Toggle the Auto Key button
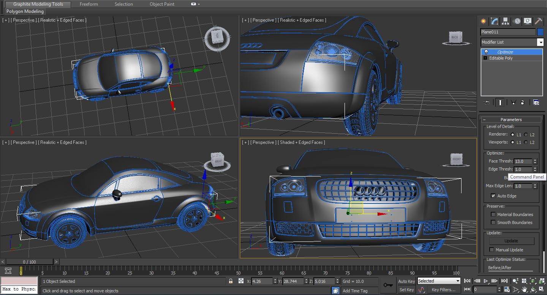The width and height of the screenshot is (547, 295). (406, 281)
